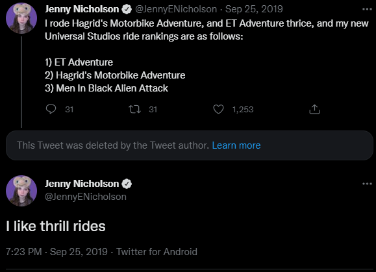Click the retweet icon on first tweet

[135, 109]
